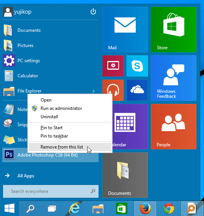Select Pin to taskbar

tap(70, 136)
